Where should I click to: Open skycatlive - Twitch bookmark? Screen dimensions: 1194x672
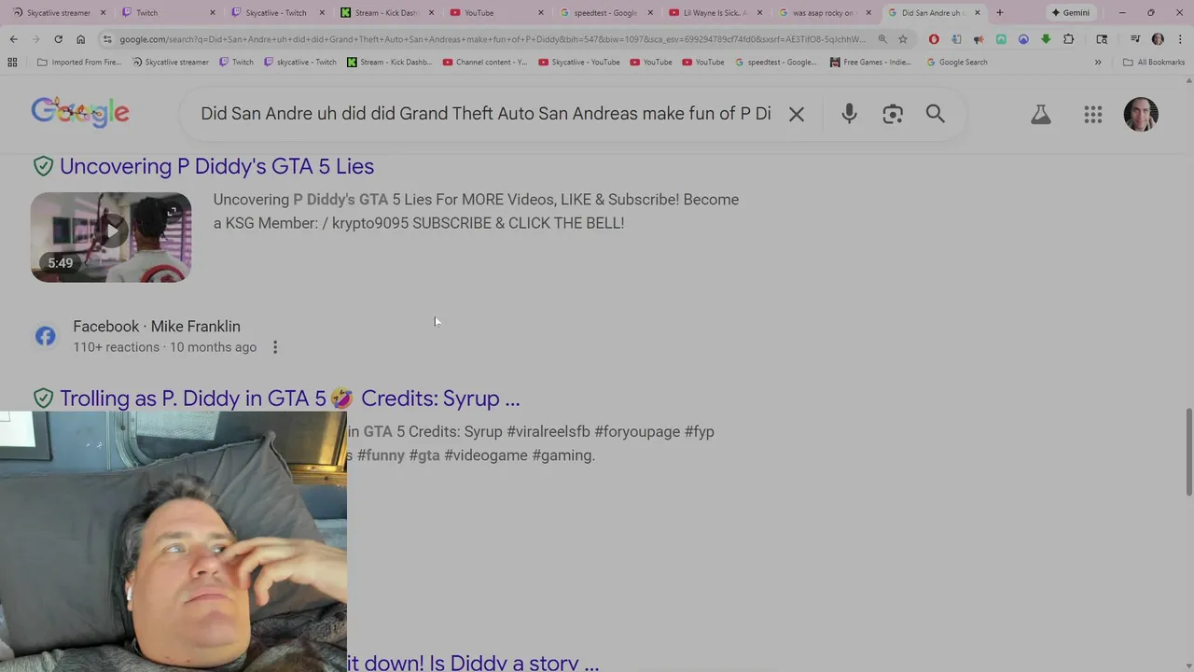point(299,62)
